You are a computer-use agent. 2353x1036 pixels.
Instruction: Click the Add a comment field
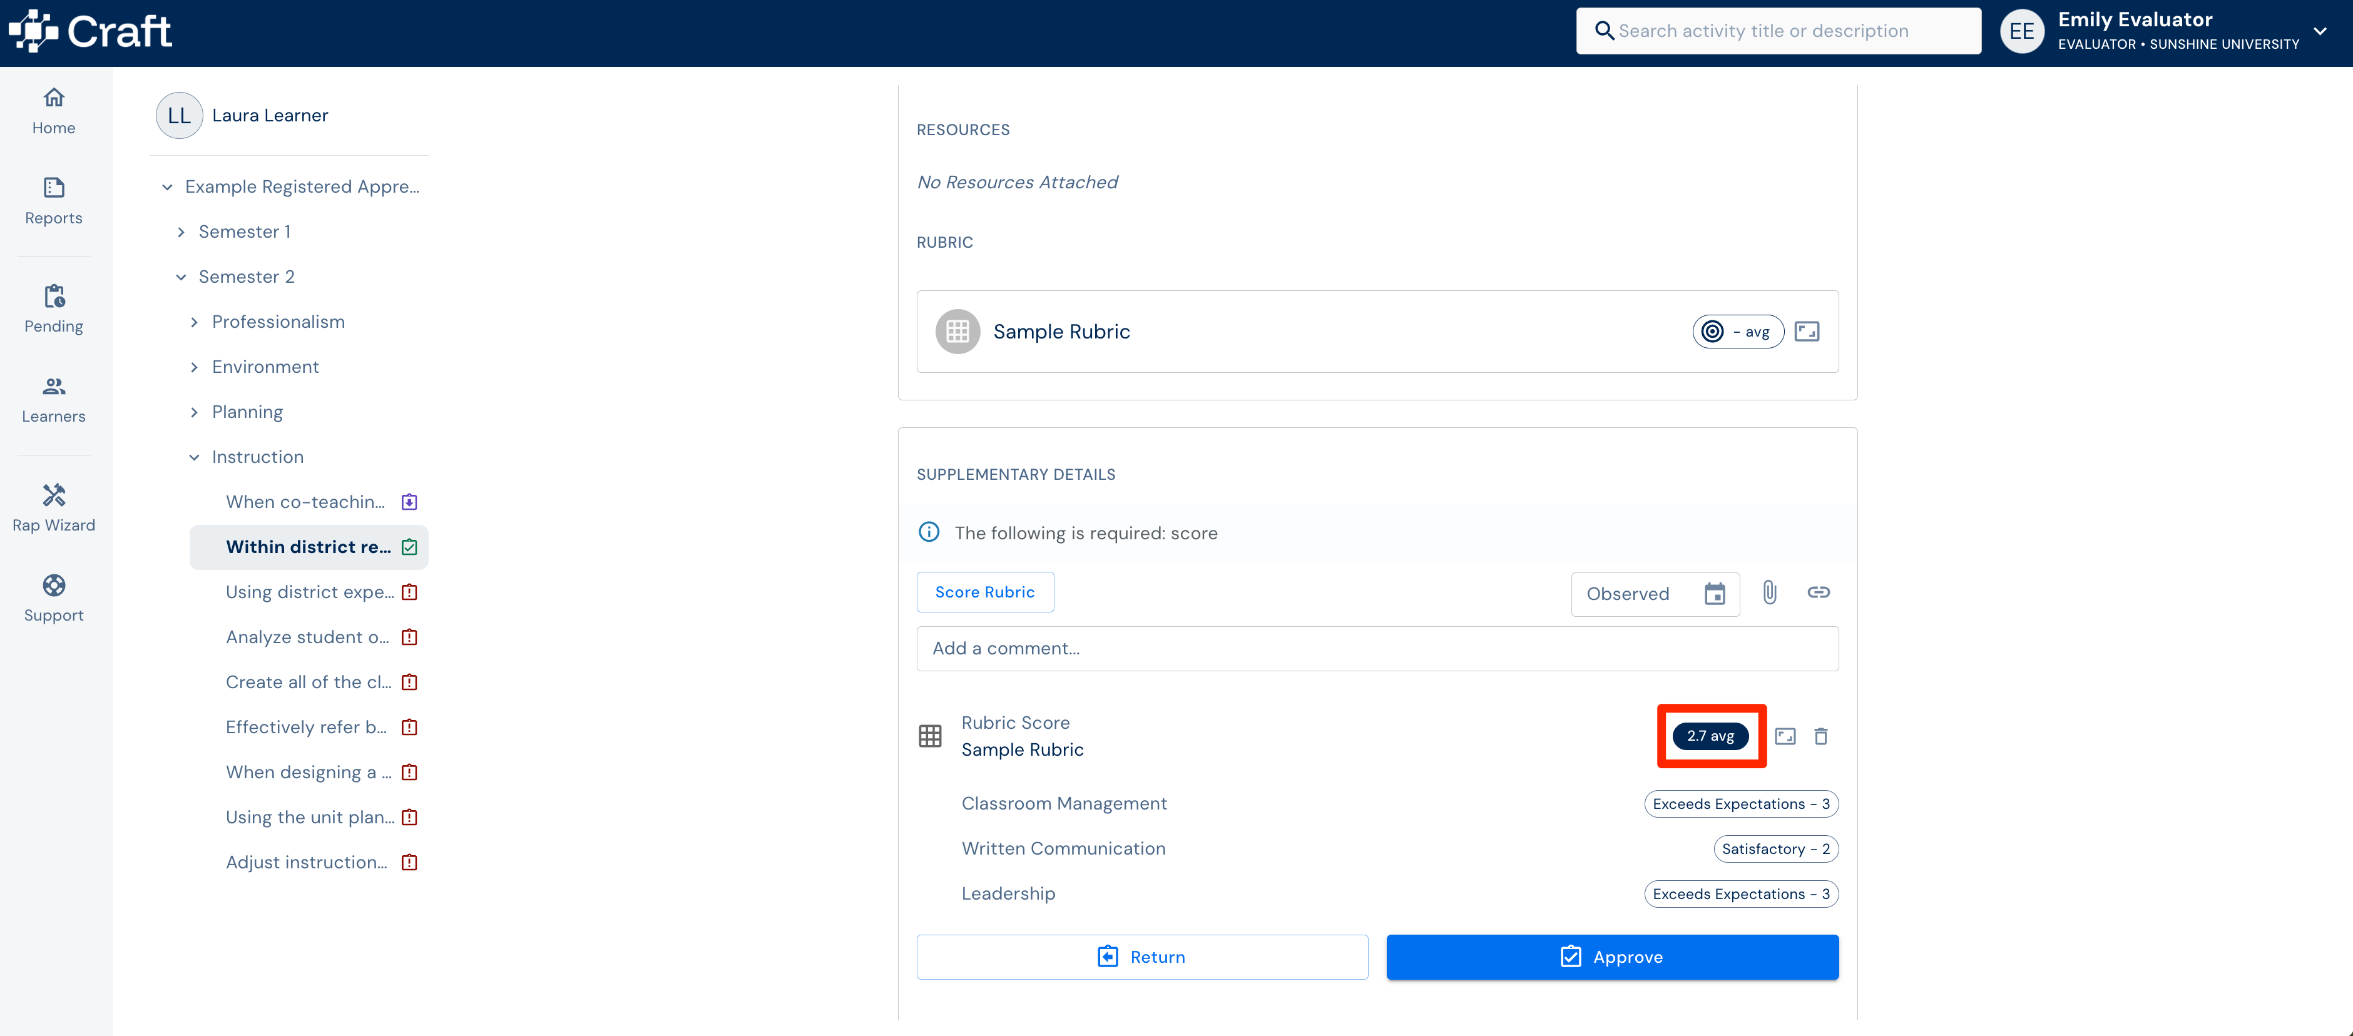click(x=1377, y=648)
